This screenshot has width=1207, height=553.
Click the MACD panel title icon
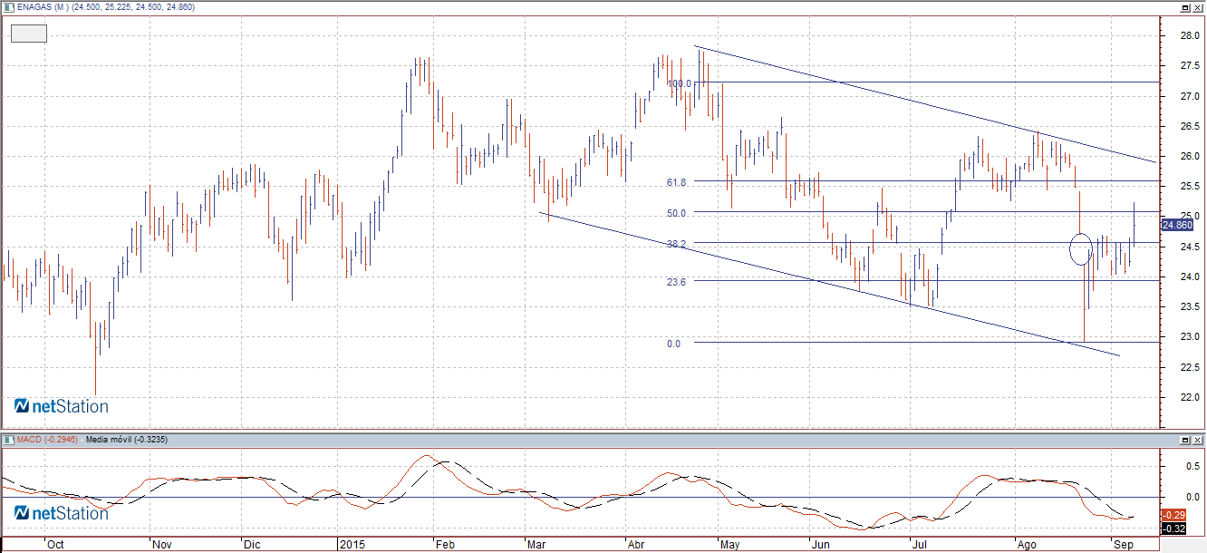(x=8, y=440)
